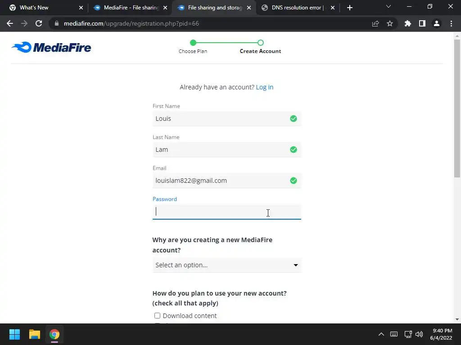Open a new tab with the plus button
The height and width of the screenshot is (345, 461).
(x=349, y=8)
